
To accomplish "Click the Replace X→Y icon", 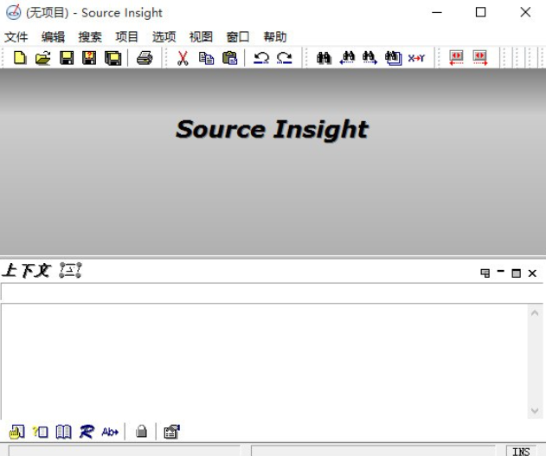I will click(x=416, y=58).
